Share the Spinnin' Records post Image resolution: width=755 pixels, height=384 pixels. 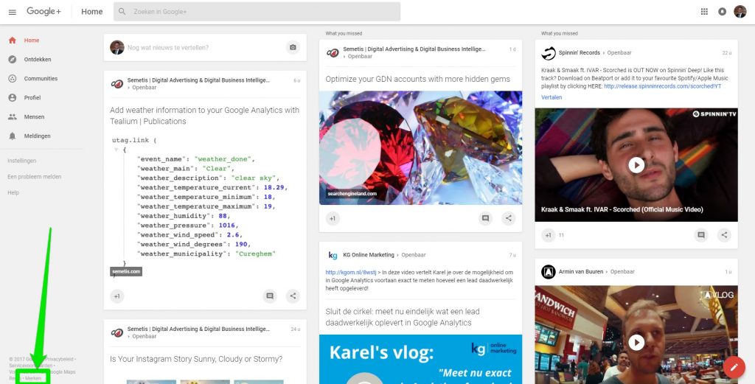pos(724,235)
